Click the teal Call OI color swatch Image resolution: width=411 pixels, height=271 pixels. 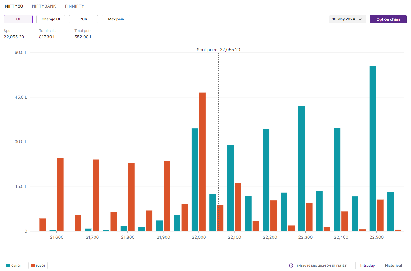pos(8,266)
